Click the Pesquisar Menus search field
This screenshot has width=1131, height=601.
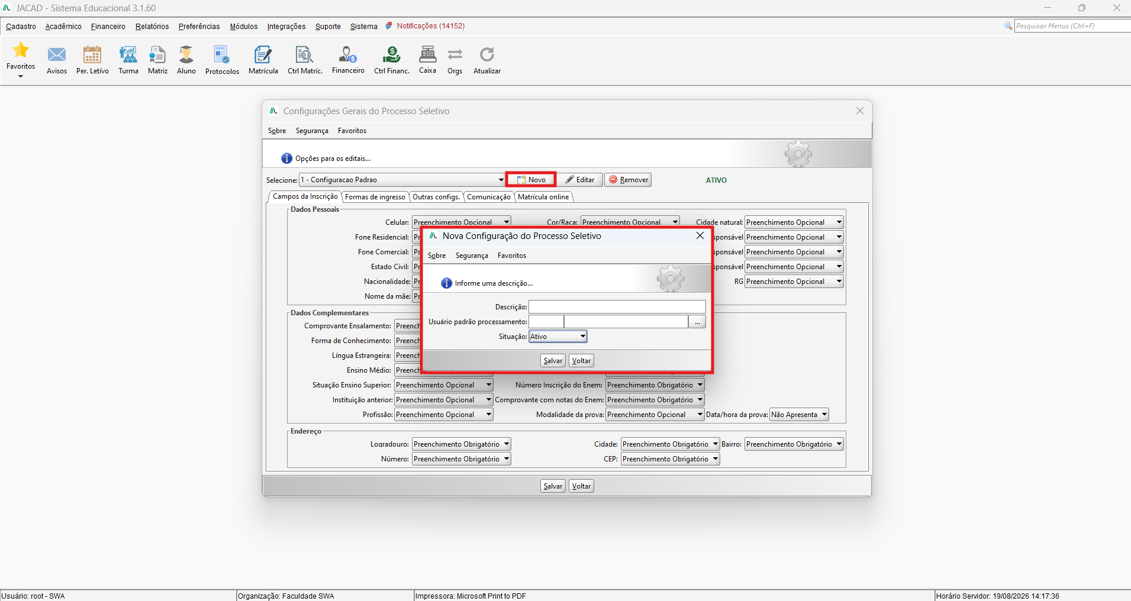coord(1072,26)
